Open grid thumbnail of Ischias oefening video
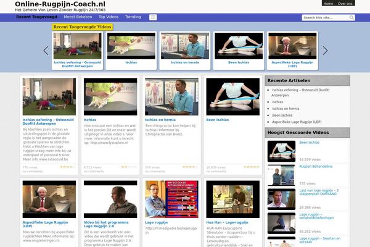The width and height of the screenshot is (370, 247). [x=49, y=97]
